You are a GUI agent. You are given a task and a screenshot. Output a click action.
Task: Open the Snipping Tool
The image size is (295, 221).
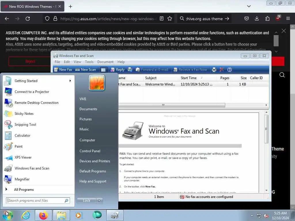click(x=39, y=124)
